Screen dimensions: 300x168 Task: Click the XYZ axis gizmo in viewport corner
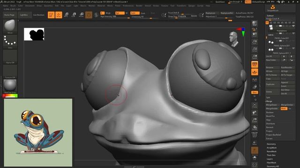click(x=241, y=32)
